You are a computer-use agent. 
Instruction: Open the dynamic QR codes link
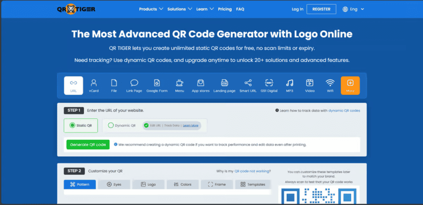click(x=344, y=111)
